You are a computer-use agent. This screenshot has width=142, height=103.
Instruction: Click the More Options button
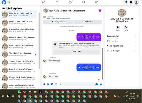[88, 22]
